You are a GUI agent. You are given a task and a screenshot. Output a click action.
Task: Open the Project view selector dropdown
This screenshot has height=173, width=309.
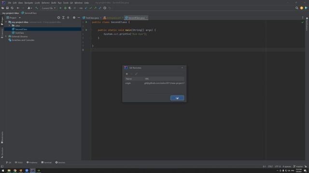[x=14, y=18]
